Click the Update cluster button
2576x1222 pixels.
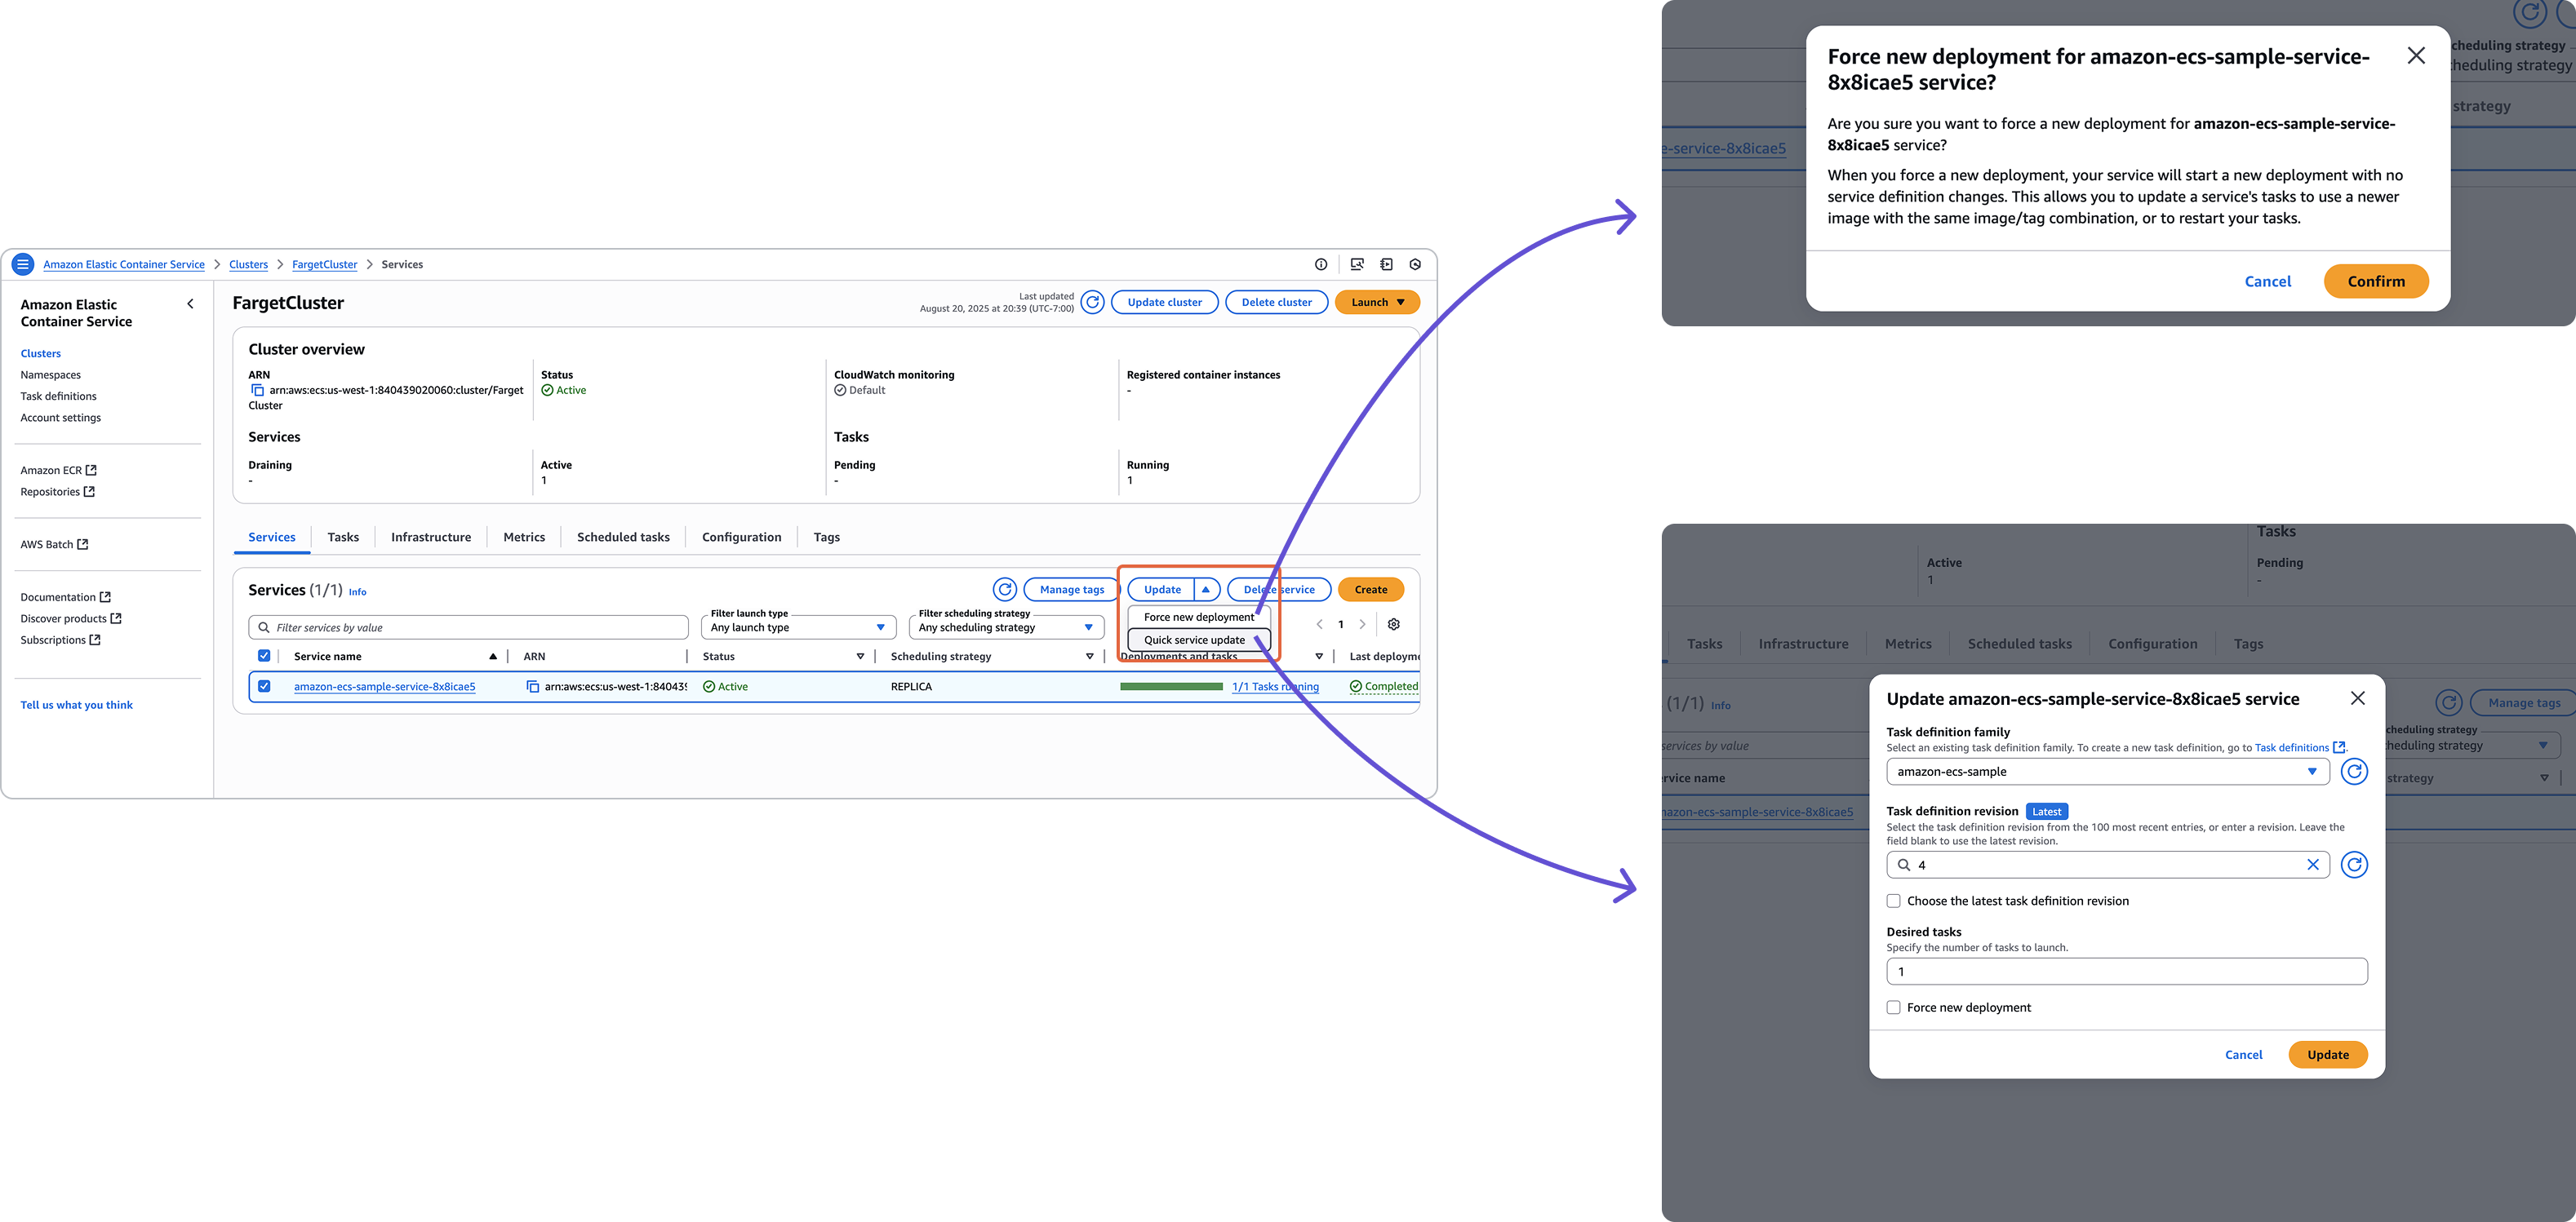1164,302
